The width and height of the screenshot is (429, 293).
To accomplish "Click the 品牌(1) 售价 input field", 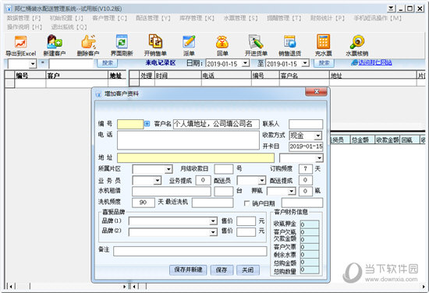I will pyautogui.click(x=246, y=221).
